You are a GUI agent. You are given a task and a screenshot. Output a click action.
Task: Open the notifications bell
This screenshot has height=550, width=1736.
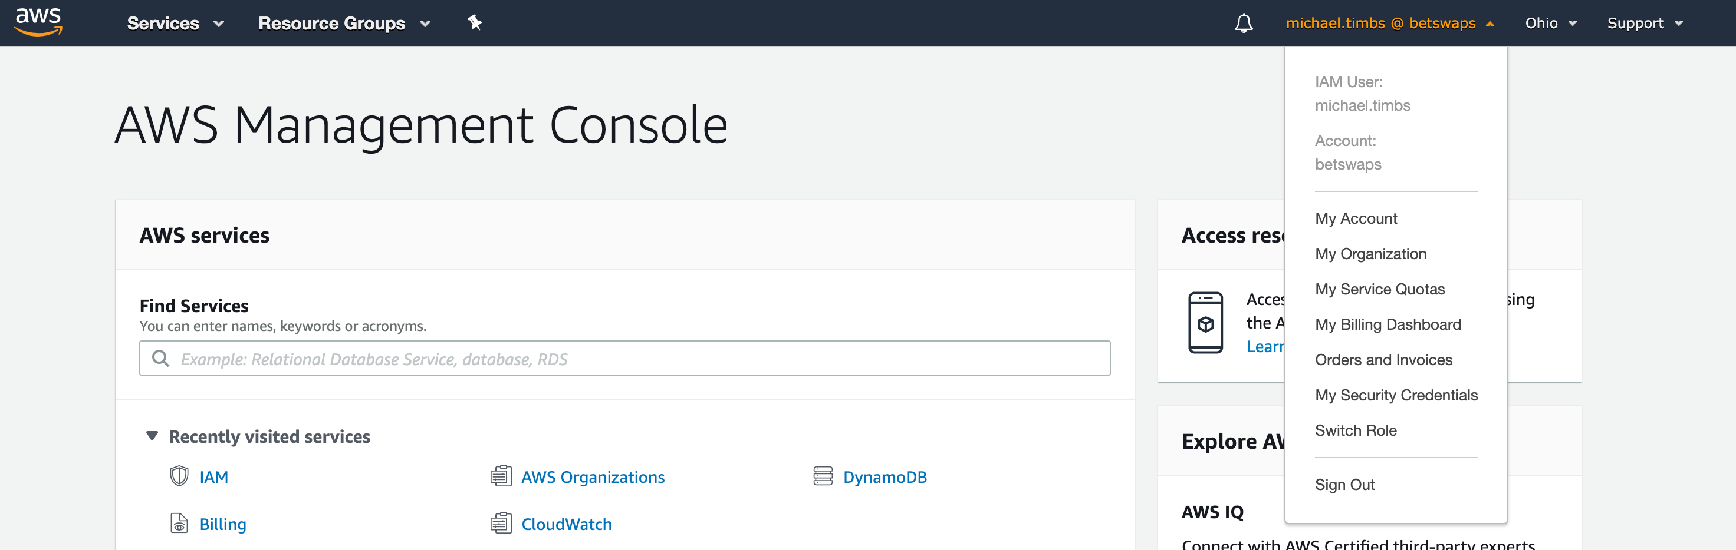tap(1244, 24)
